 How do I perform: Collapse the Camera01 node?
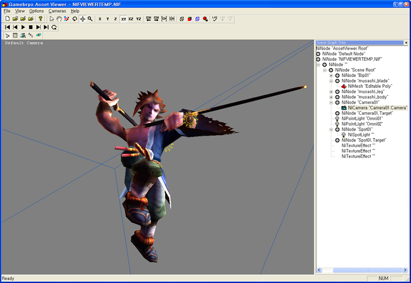click(x=331, y=103)
